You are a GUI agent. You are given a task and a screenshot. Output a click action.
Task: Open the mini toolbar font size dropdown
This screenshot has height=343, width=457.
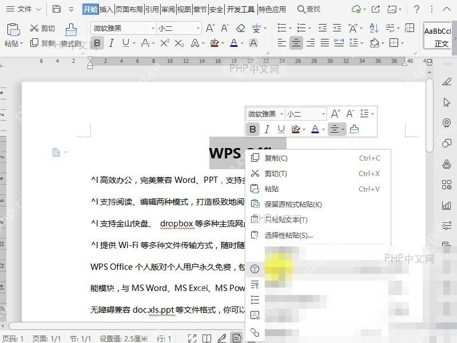323,114
